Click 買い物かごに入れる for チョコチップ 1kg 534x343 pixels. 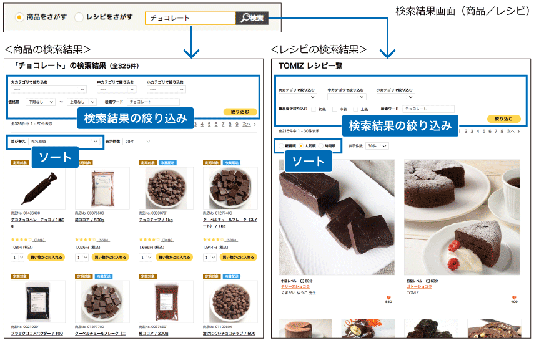coord(174,258)
